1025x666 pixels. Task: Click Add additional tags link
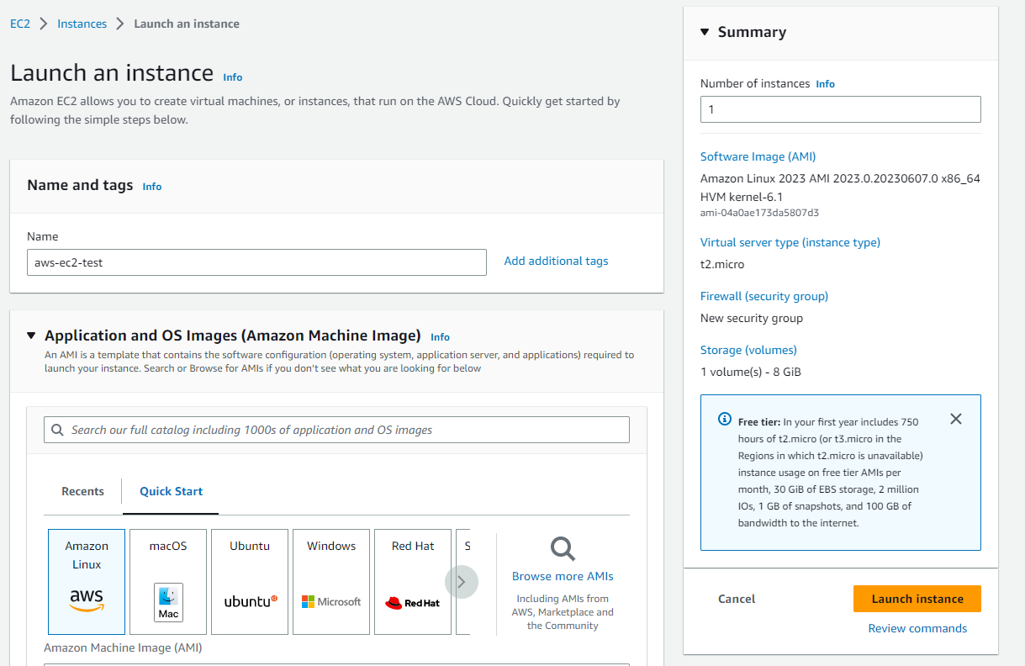point(556,261)
